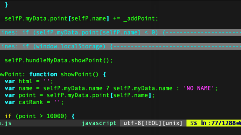
Task: Click the selfP.hundleMyData.showPoint() call
Action: 59,60
